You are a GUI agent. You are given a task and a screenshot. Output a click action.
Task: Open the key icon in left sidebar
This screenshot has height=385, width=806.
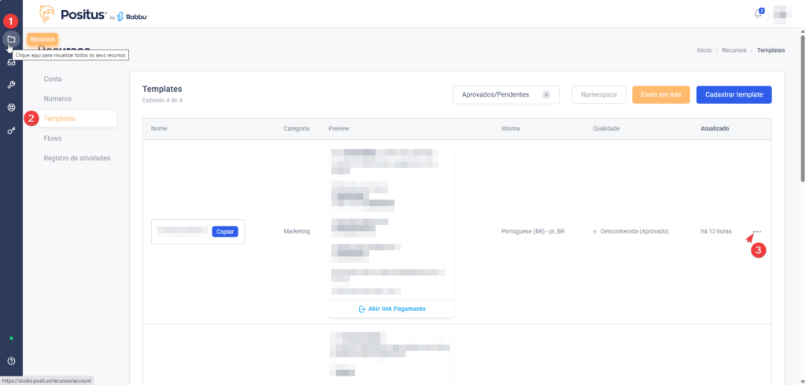(11, 130)
